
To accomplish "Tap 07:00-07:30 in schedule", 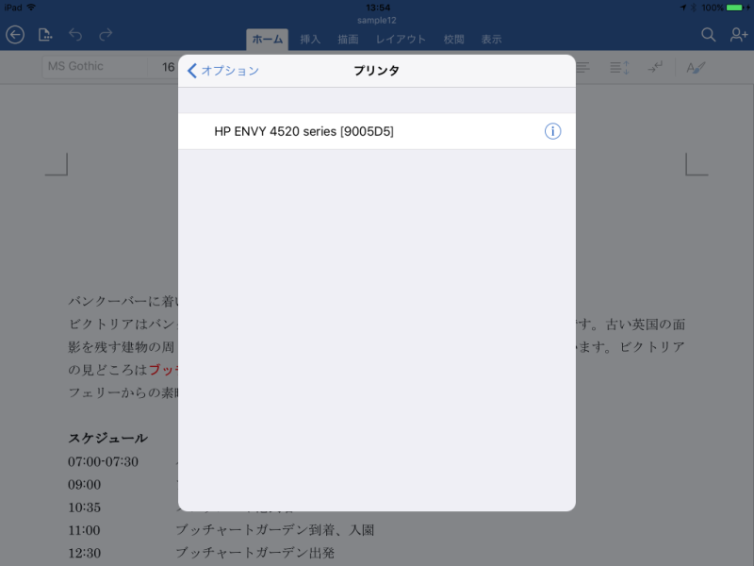I will [x=103, y=461].
